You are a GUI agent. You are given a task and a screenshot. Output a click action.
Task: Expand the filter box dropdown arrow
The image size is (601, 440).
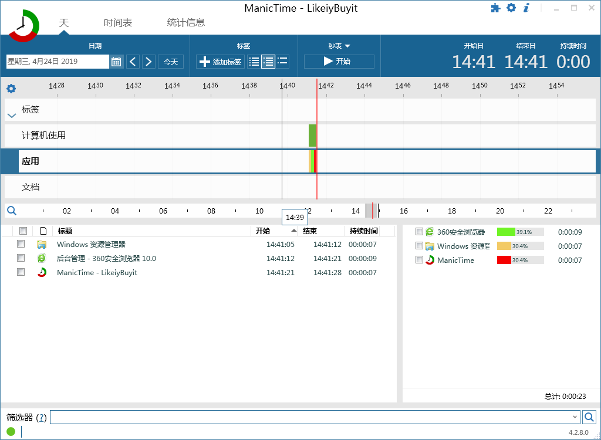[x=575, y=417]
